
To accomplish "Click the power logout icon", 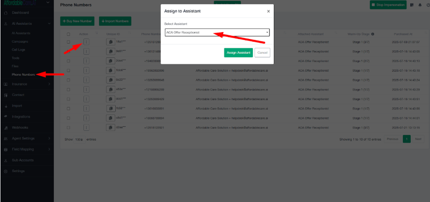I will (427, 5).
